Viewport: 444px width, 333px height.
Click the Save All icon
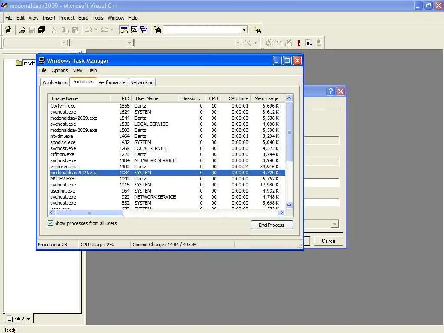(x=42, y=30)
